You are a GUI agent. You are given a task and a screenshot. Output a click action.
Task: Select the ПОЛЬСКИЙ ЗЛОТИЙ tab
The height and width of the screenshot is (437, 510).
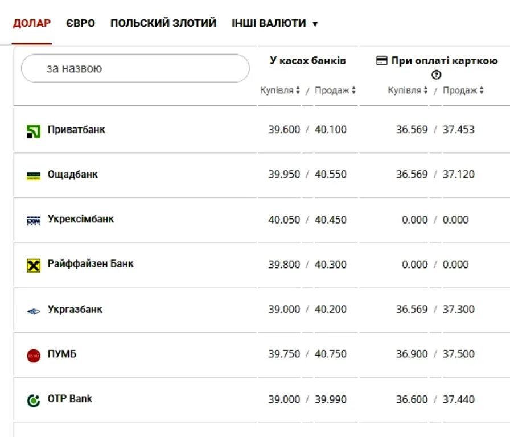click(x=163, y=23)
